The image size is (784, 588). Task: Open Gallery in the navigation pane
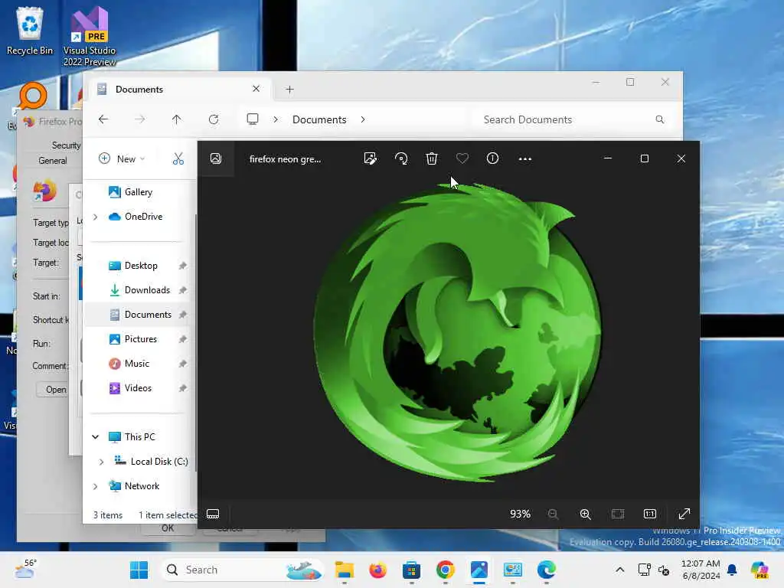click(x=138, y=192)
